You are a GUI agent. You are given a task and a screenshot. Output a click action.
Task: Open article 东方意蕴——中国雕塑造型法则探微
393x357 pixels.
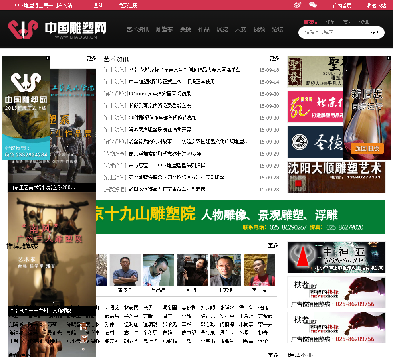[x=167, y=165]
